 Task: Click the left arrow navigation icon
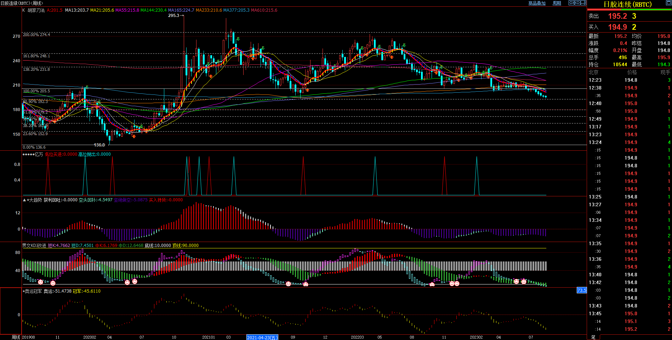571,3
